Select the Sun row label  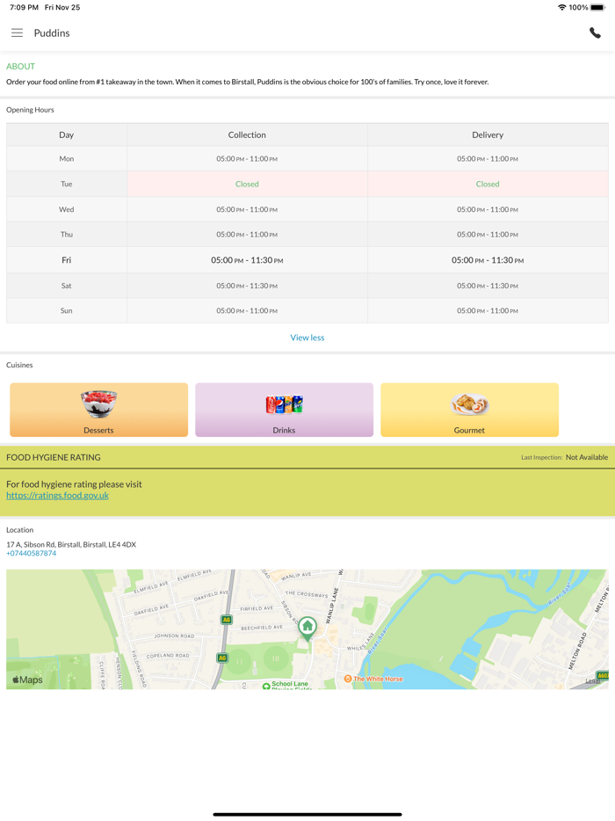point(67,311)
